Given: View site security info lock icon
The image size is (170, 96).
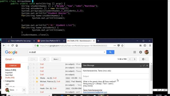Looking at the screenshot, I should point(38,46).
